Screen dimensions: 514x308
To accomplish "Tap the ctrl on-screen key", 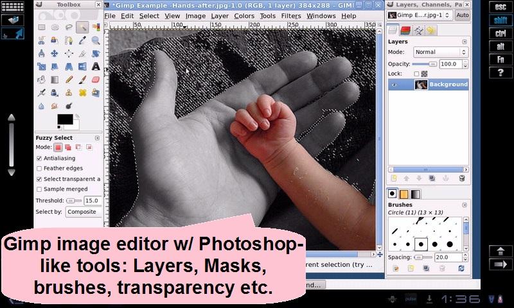I will (501, 33).
